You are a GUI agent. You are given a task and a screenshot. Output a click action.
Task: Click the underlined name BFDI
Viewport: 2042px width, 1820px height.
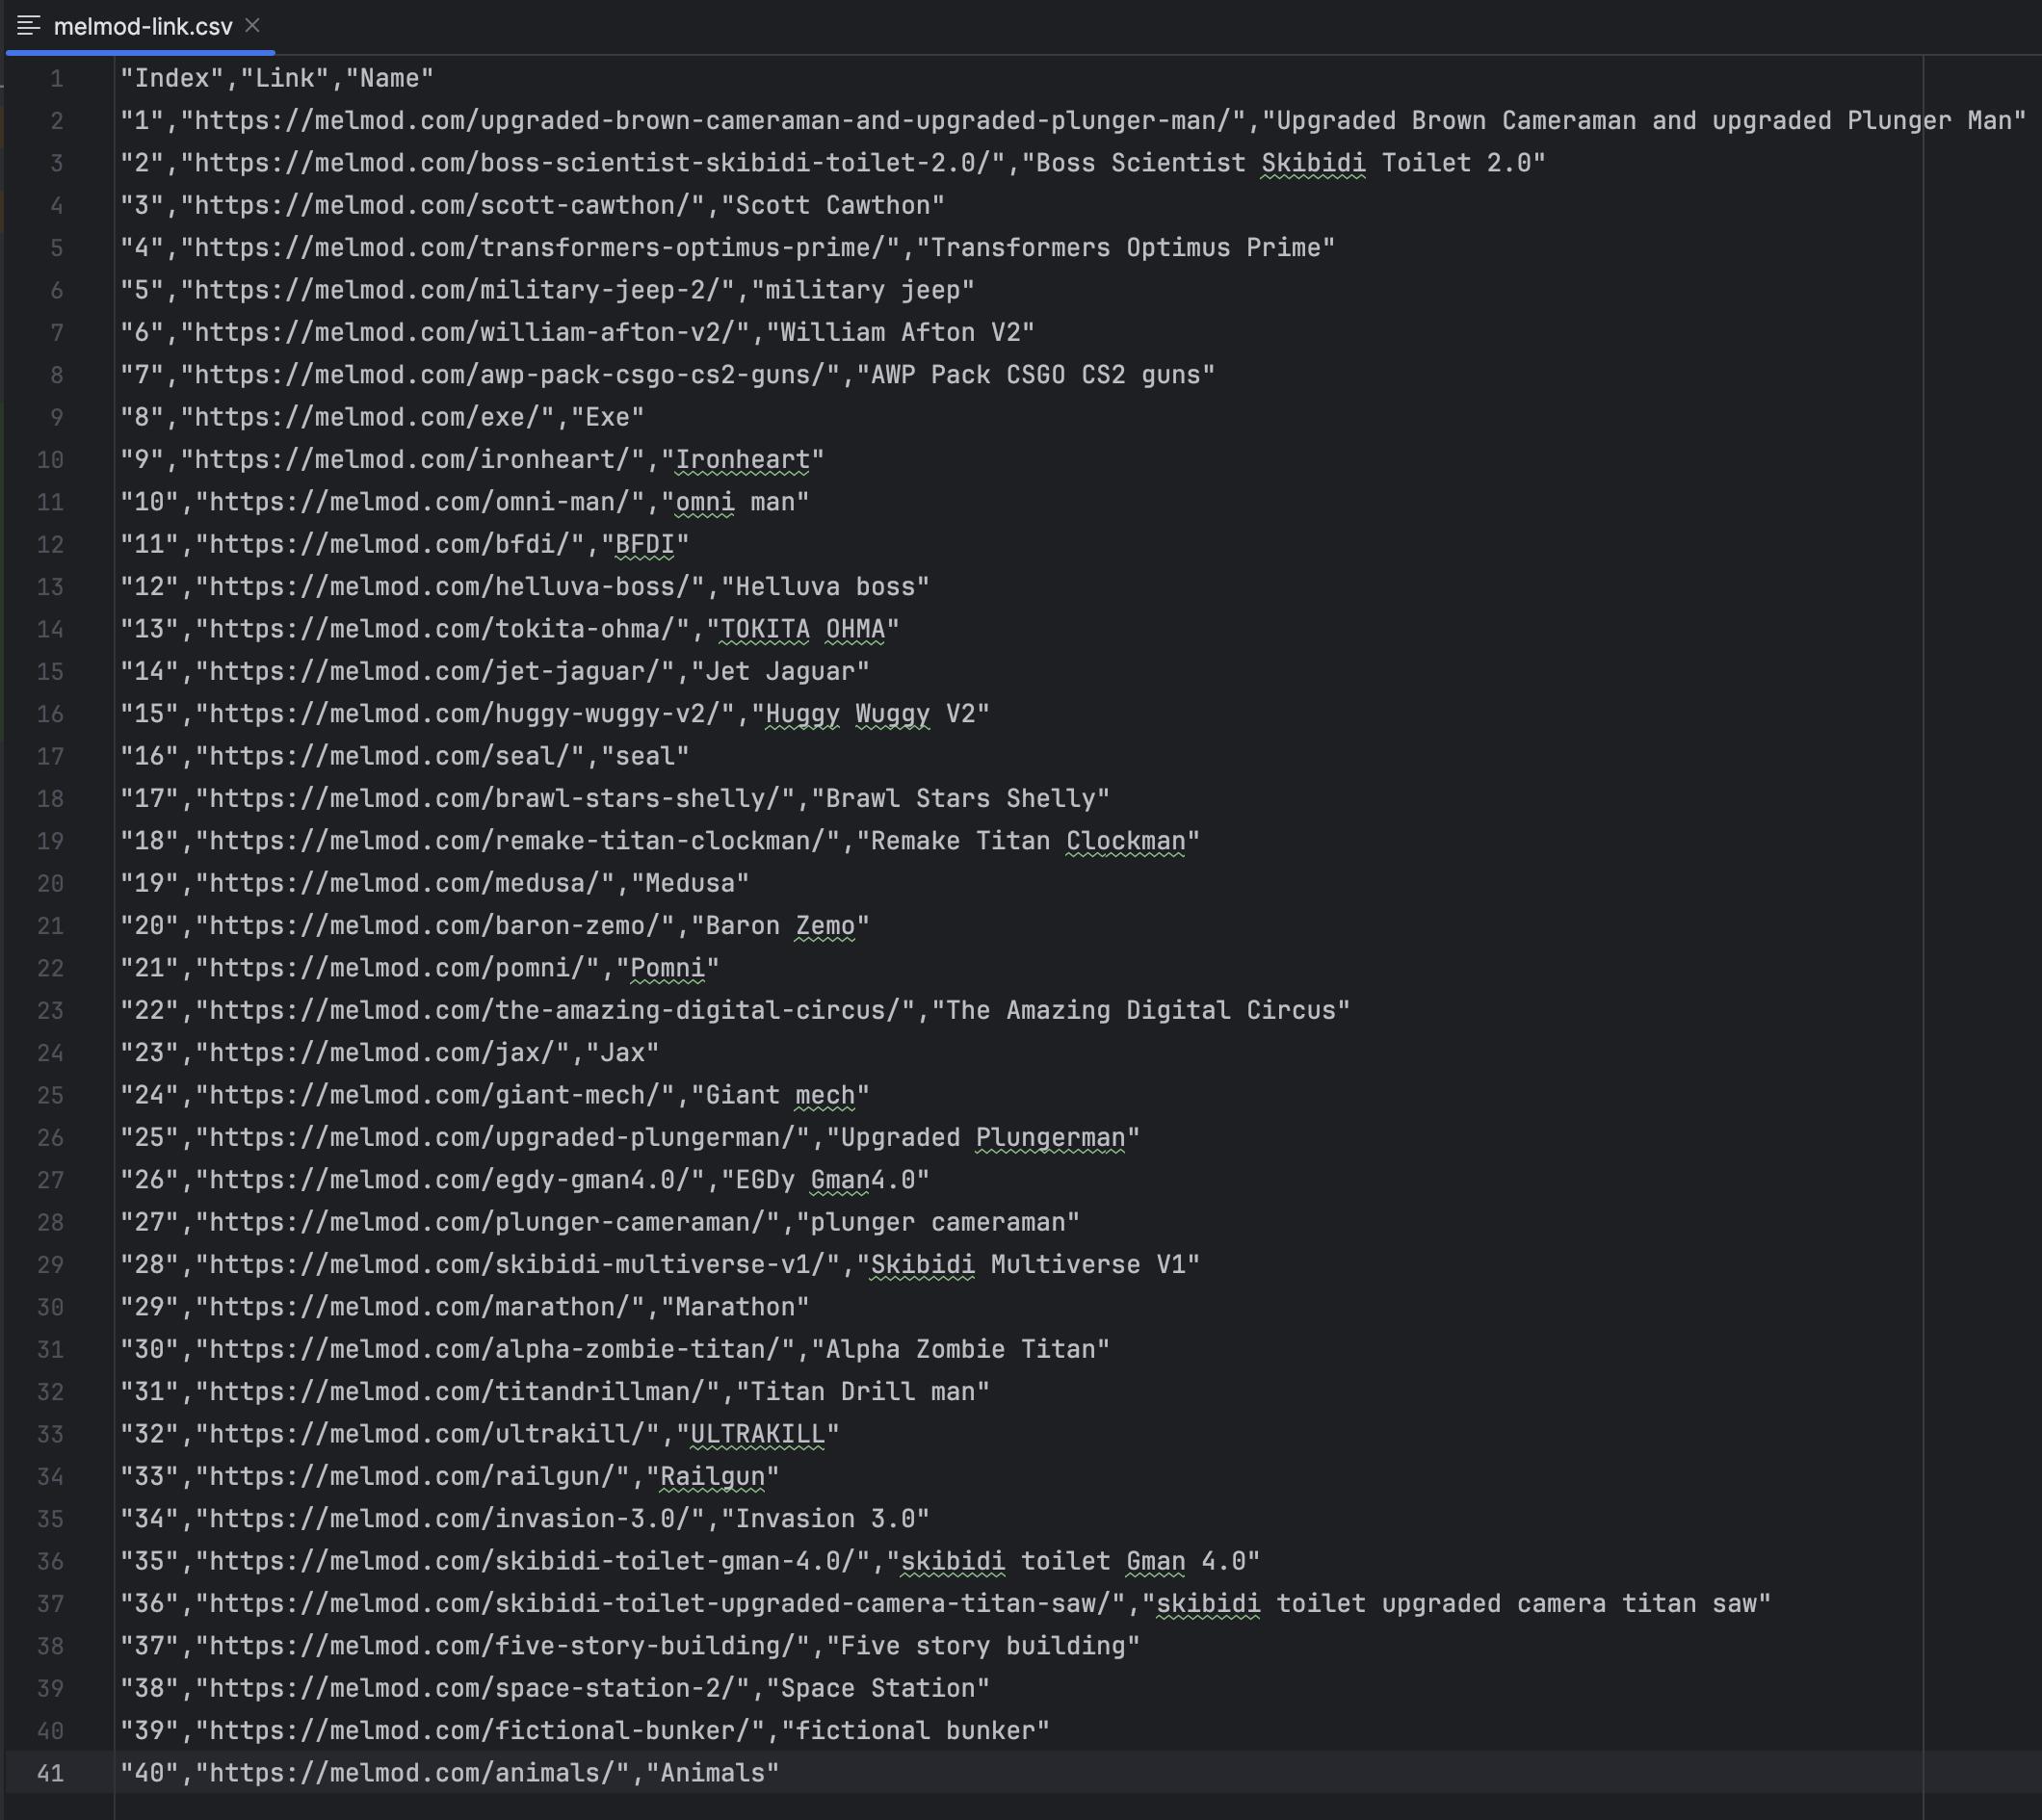click(644, 545)
